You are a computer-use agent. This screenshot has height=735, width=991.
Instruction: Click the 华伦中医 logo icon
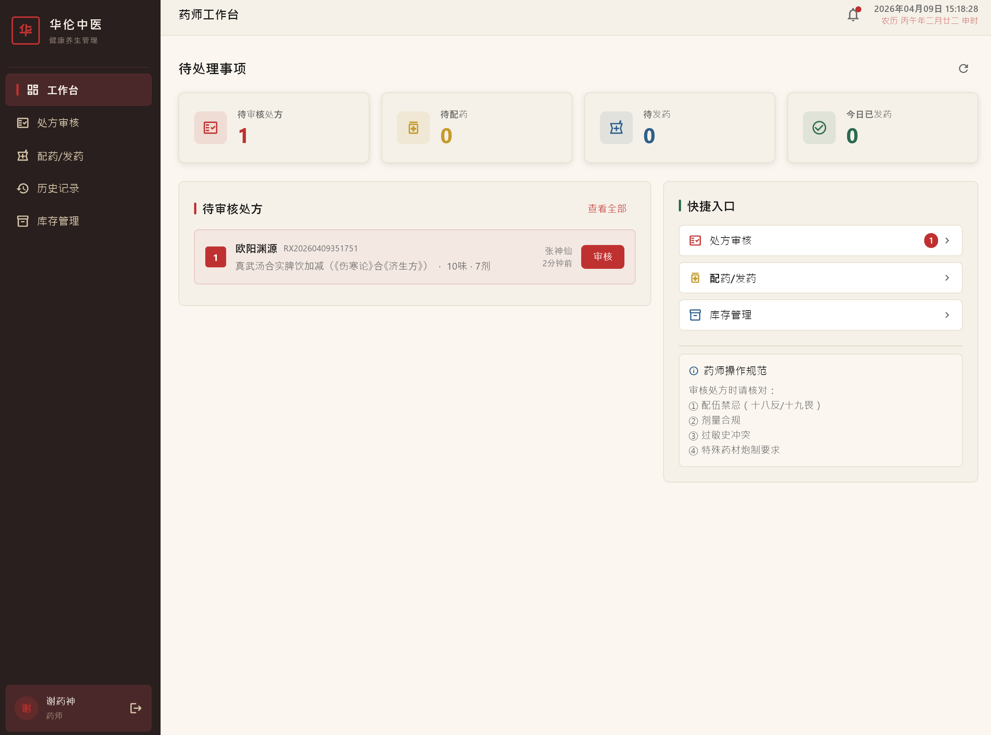[x=26, y=30]
